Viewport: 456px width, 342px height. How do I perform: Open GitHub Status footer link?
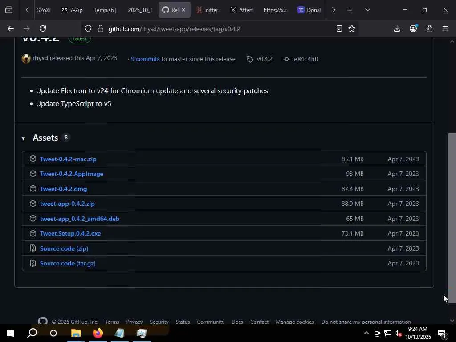click(183, 322)
